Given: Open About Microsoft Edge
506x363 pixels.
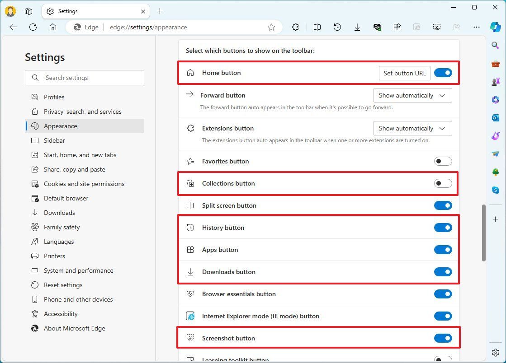Looking at the screenshot, I should pos(75,328).
